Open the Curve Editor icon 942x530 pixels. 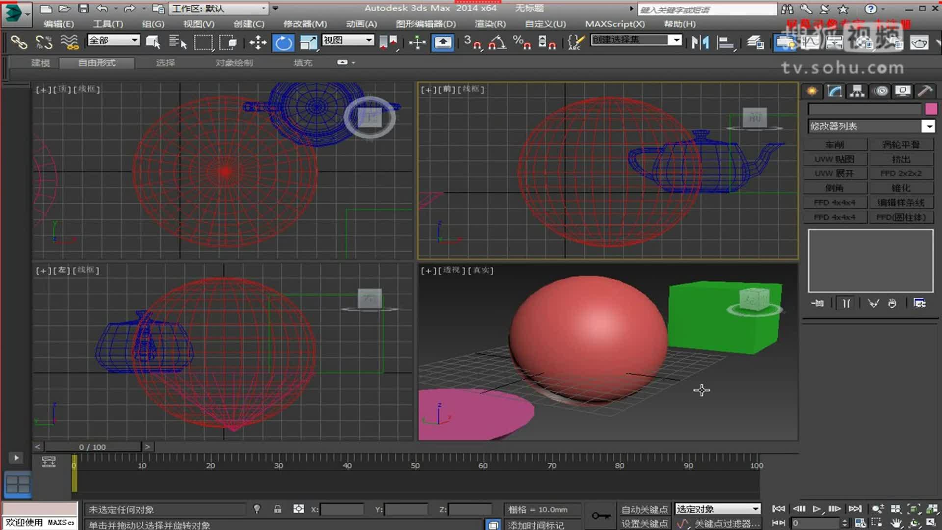tap(811, 43)
